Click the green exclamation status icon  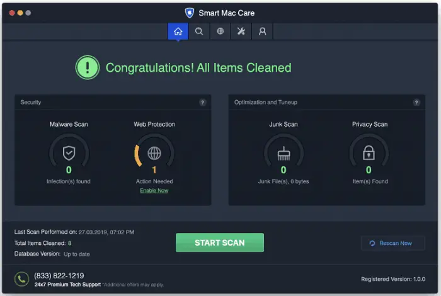(x=88, y=67)
